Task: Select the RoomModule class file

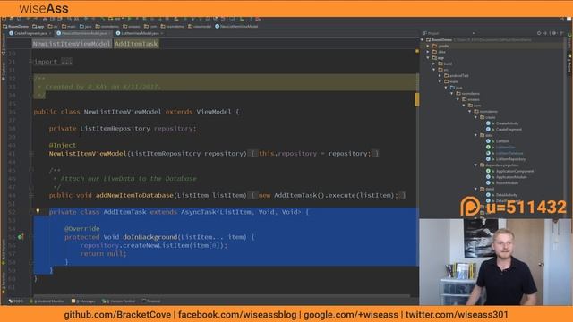Action: click(502, 182)
